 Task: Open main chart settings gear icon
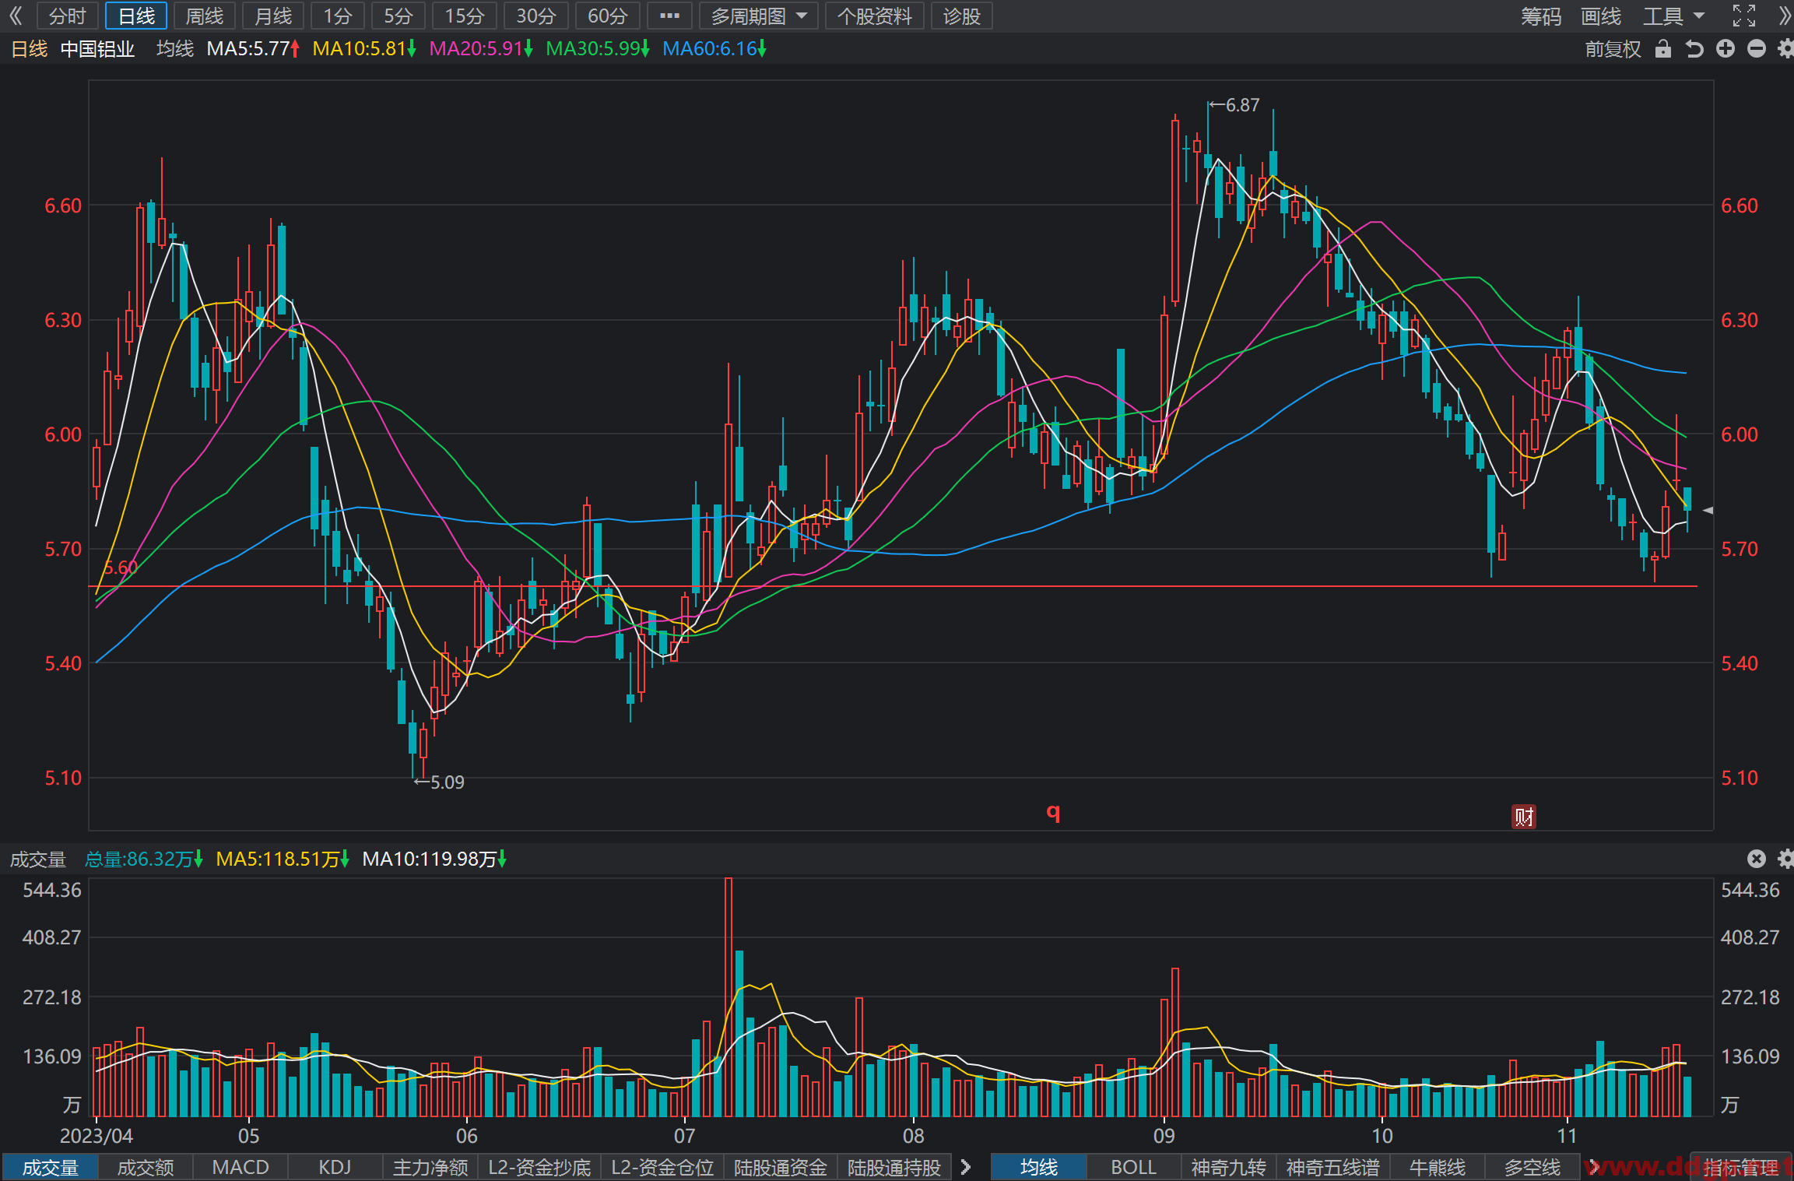click(x=1786, y=49)
